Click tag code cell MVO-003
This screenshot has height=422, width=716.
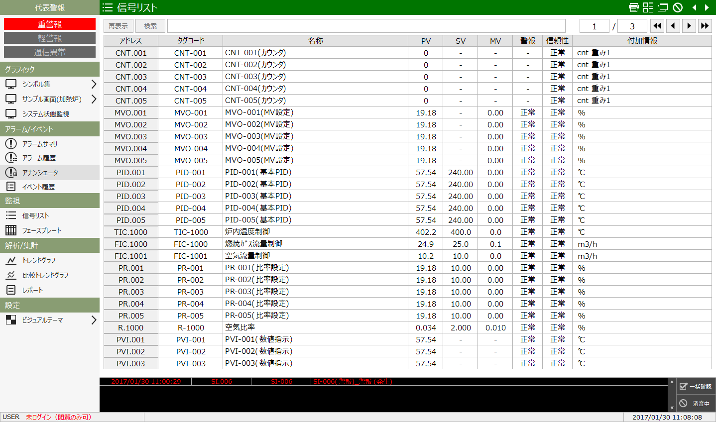tap(191, 136)
